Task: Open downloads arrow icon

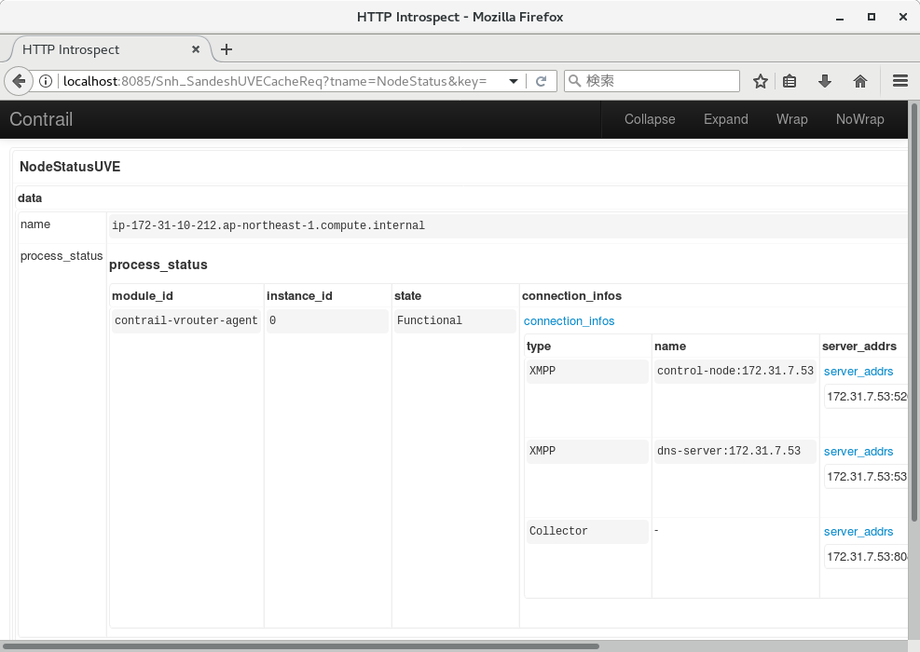Action: (x=824, y=81)
